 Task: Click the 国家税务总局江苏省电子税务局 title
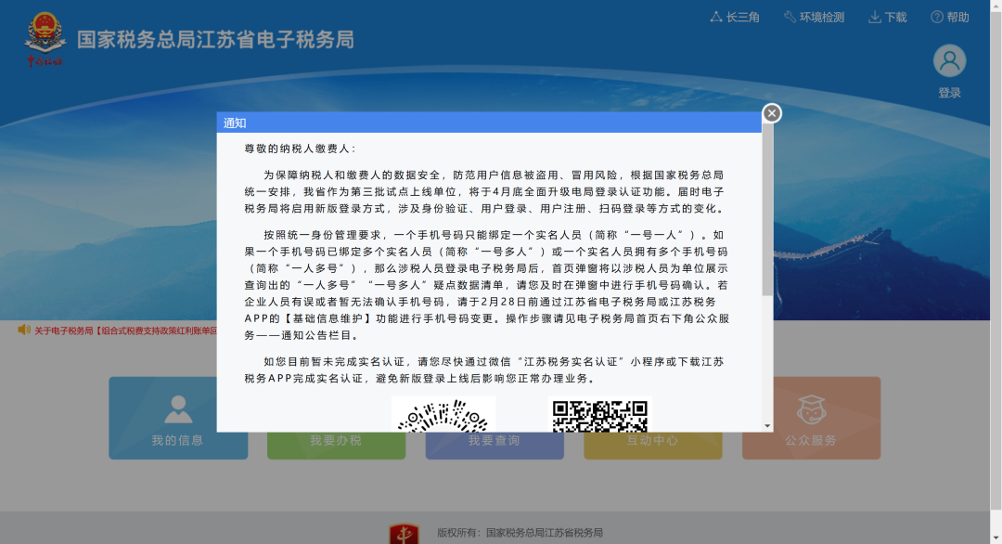tap(215, 40)
